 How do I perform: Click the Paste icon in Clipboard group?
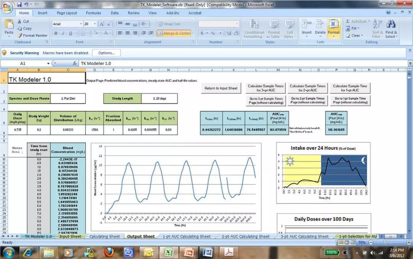(9, 26)
